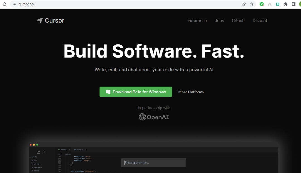Click Download Beta for Windows button
The width and height of the screenshot is (301, 173).
(136, 92)
